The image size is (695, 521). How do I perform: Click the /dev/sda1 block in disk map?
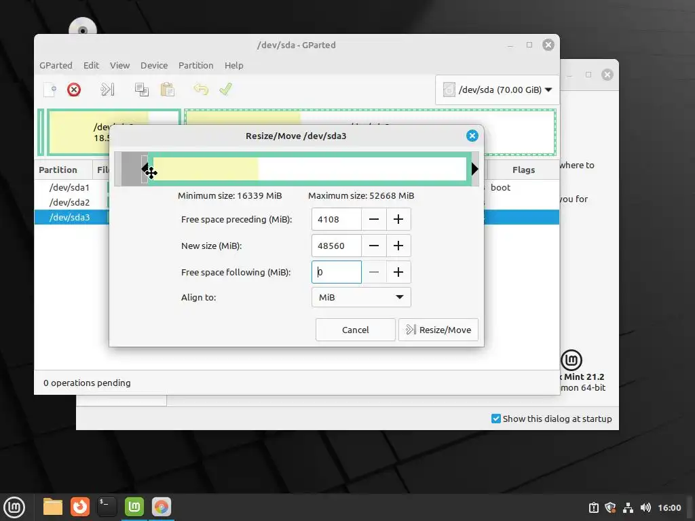[x=40, y=132]
